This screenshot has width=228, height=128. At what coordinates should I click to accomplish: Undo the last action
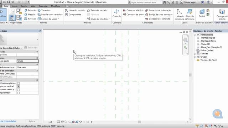(13, 2)
